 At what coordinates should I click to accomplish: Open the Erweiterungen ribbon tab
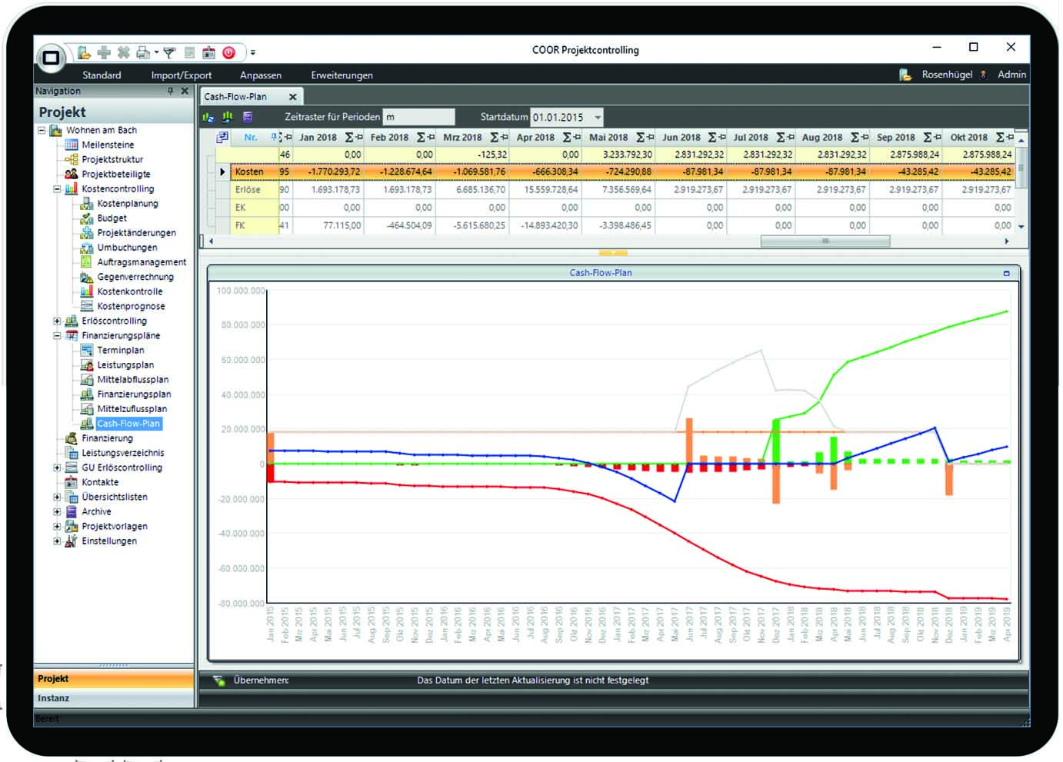click(342, 75)
